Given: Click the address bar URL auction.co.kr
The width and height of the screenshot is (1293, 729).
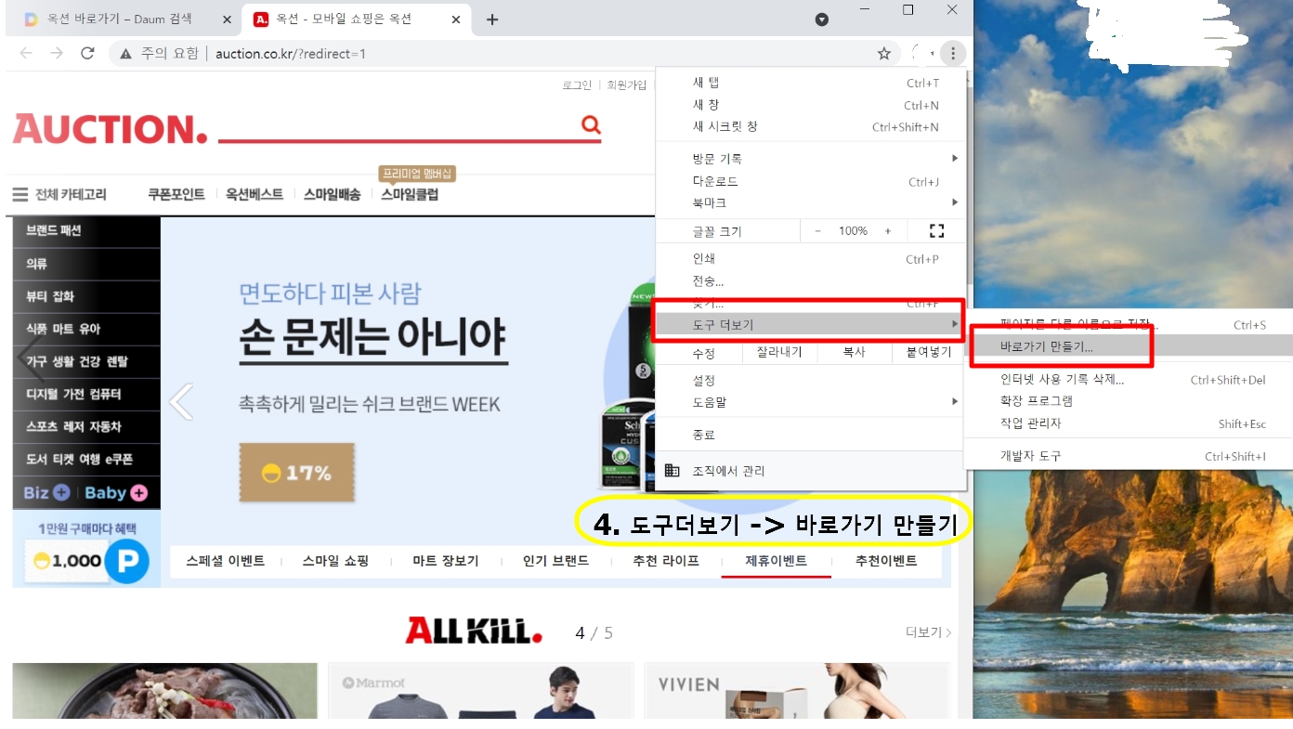Looking at the screenshot, I should [x=291, y=54].
